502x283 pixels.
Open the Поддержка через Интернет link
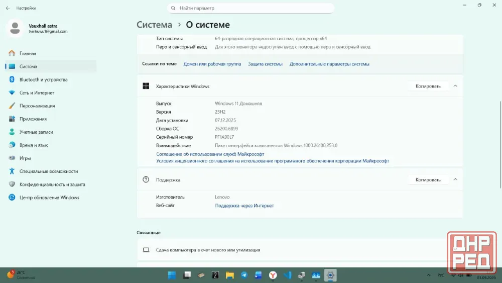click(x=244, y=206)
